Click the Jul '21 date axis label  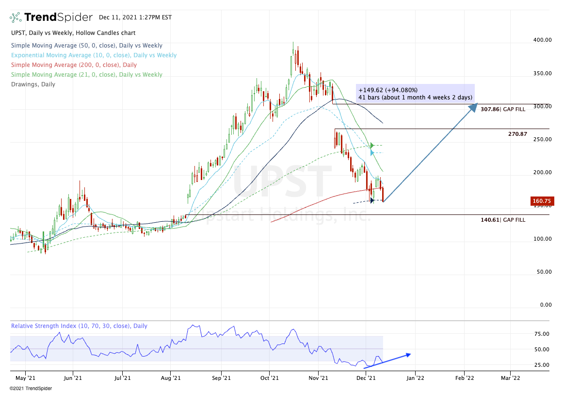(x=122, y=378)
